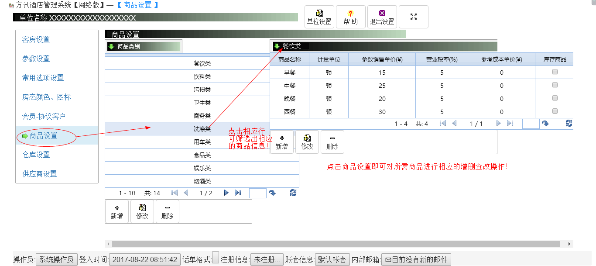
Task: Click horizontal scrollbar left arrow
Action: tap(108, 244)
